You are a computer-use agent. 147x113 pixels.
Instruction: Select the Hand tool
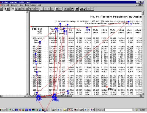(x=13, y=9)
